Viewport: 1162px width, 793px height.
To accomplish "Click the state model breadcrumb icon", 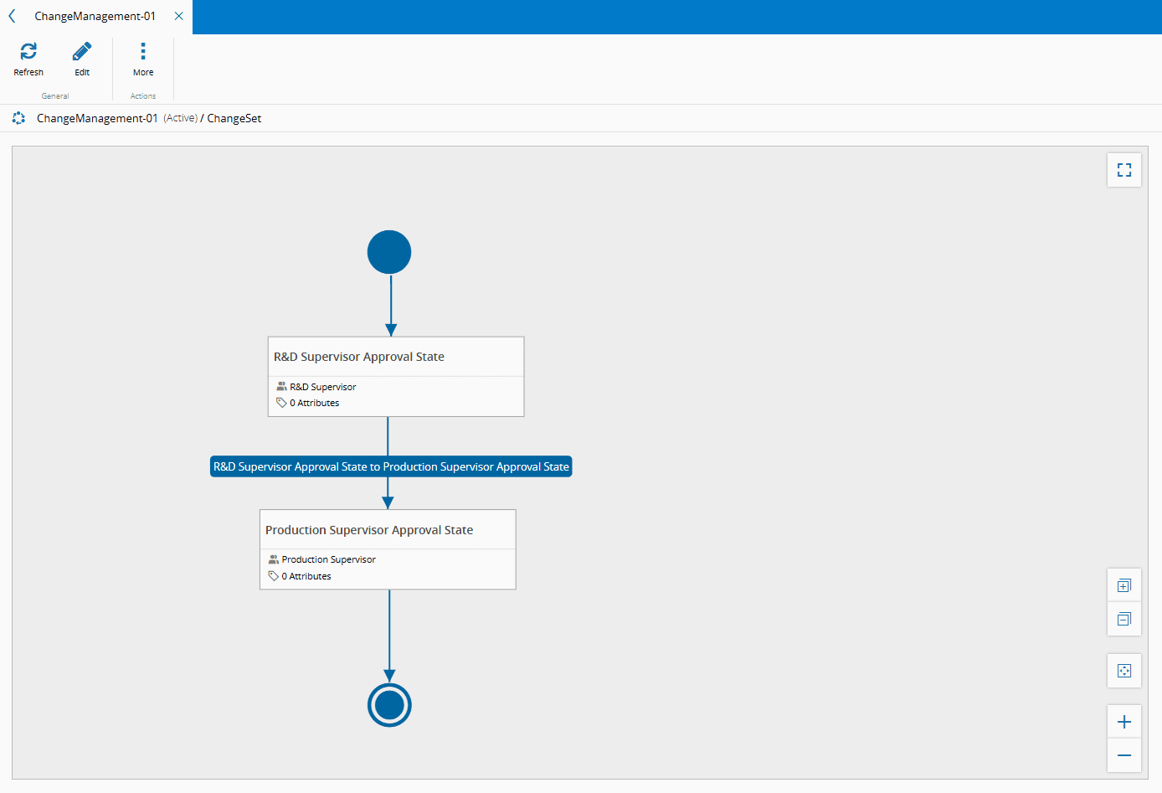I will pos(18,118).
